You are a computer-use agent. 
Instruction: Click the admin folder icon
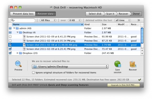[17, 28]
